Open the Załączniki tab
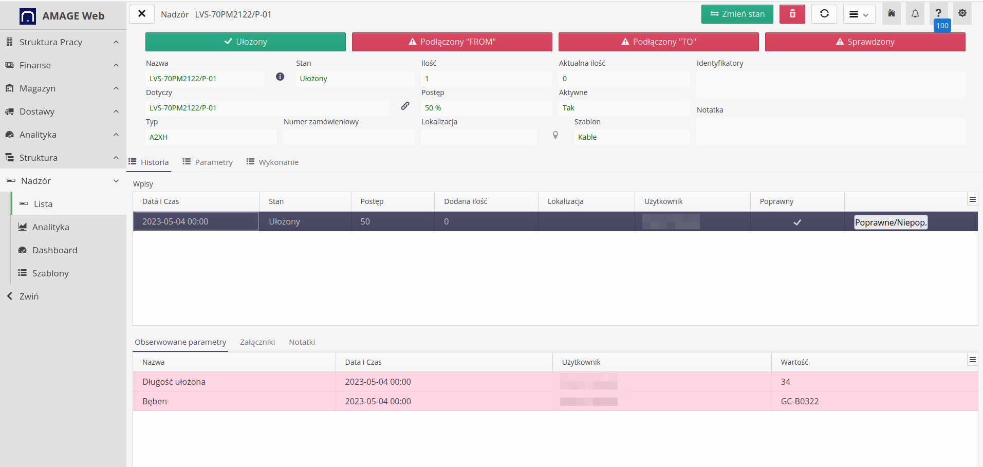The image size is (983, 467). point(257,342)
